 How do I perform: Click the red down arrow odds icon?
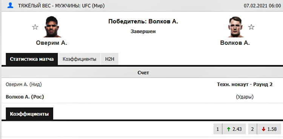[263, 129]
